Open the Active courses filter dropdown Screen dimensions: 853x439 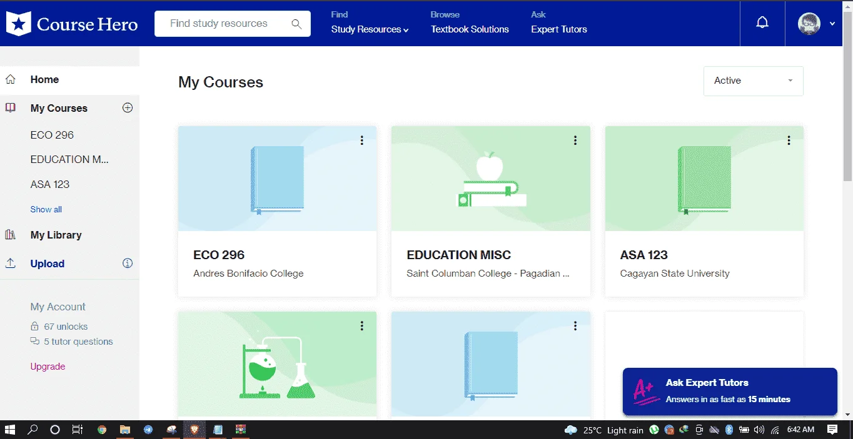pos(754,81)
